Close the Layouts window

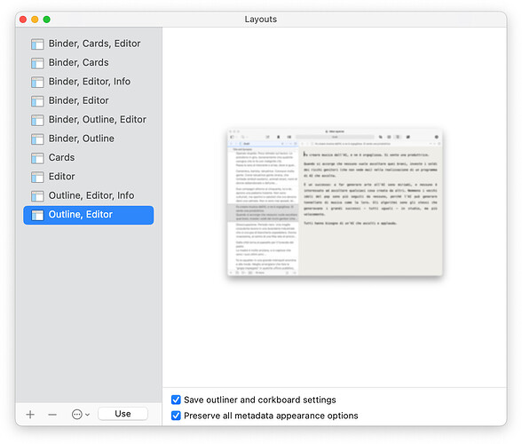(x=23, y=20)
